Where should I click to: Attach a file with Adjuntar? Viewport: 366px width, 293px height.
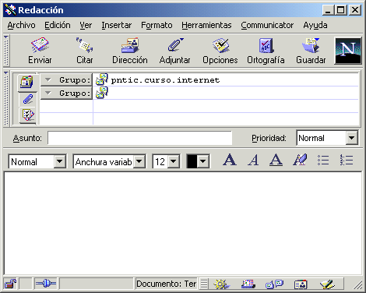[175, 51]
